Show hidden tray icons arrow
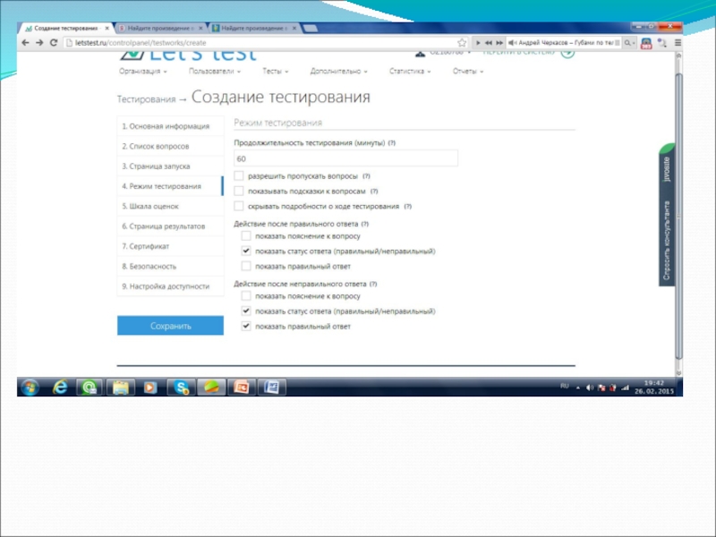Viewport: 716px width, 537px height. pyautogui.click(x=578, y=388)
